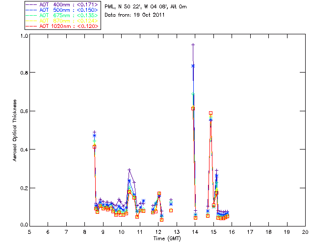Click the 0.0 y-axis tick label
This screenshot has height=251, width=314.
pos(24,225)
